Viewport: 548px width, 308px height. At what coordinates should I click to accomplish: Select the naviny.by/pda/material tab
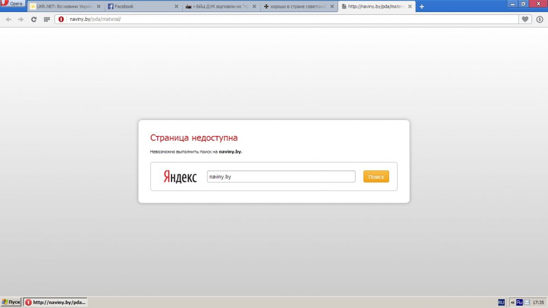pos(377,6)
